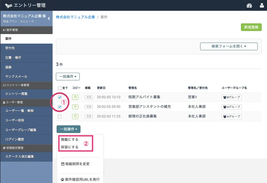Open the 株式会社マニュアル企業 breadcrumb link
The image size is (267, 183).
[75, 17]
